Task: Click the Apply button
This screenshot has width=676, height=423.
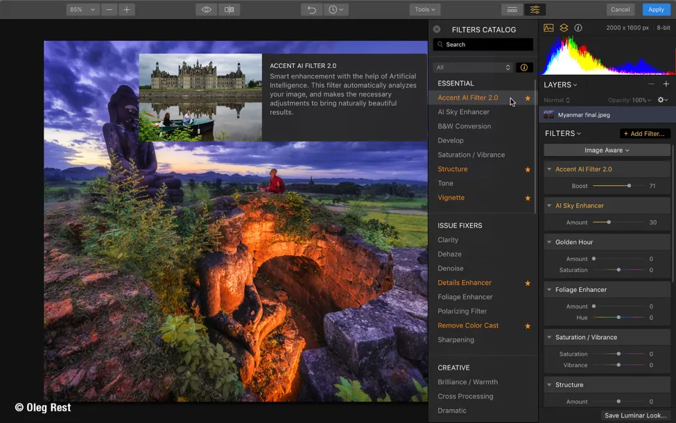Action: pyautogui.click(x=655, y=10)
